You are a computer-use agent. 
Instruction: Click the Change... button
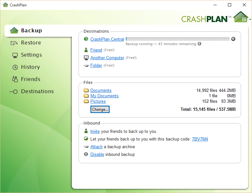pos(100,109)
